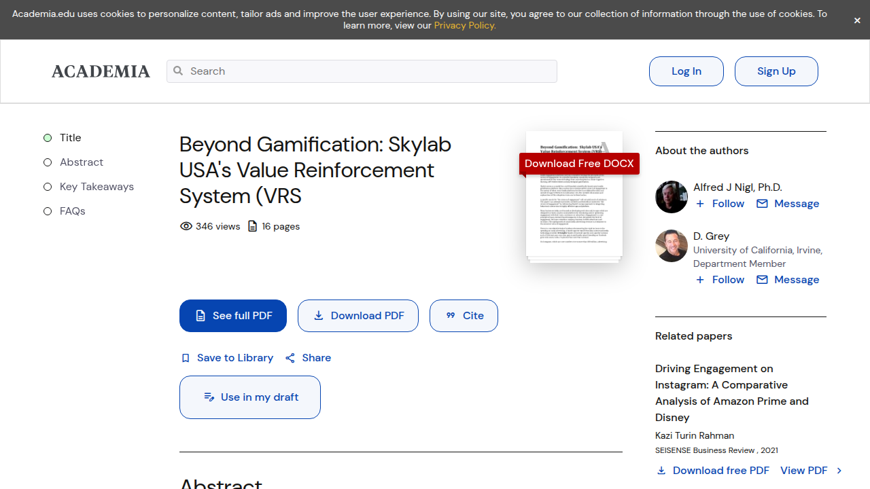Open the paper preview thumbnail
870x489 pixels.
[574, 197]
